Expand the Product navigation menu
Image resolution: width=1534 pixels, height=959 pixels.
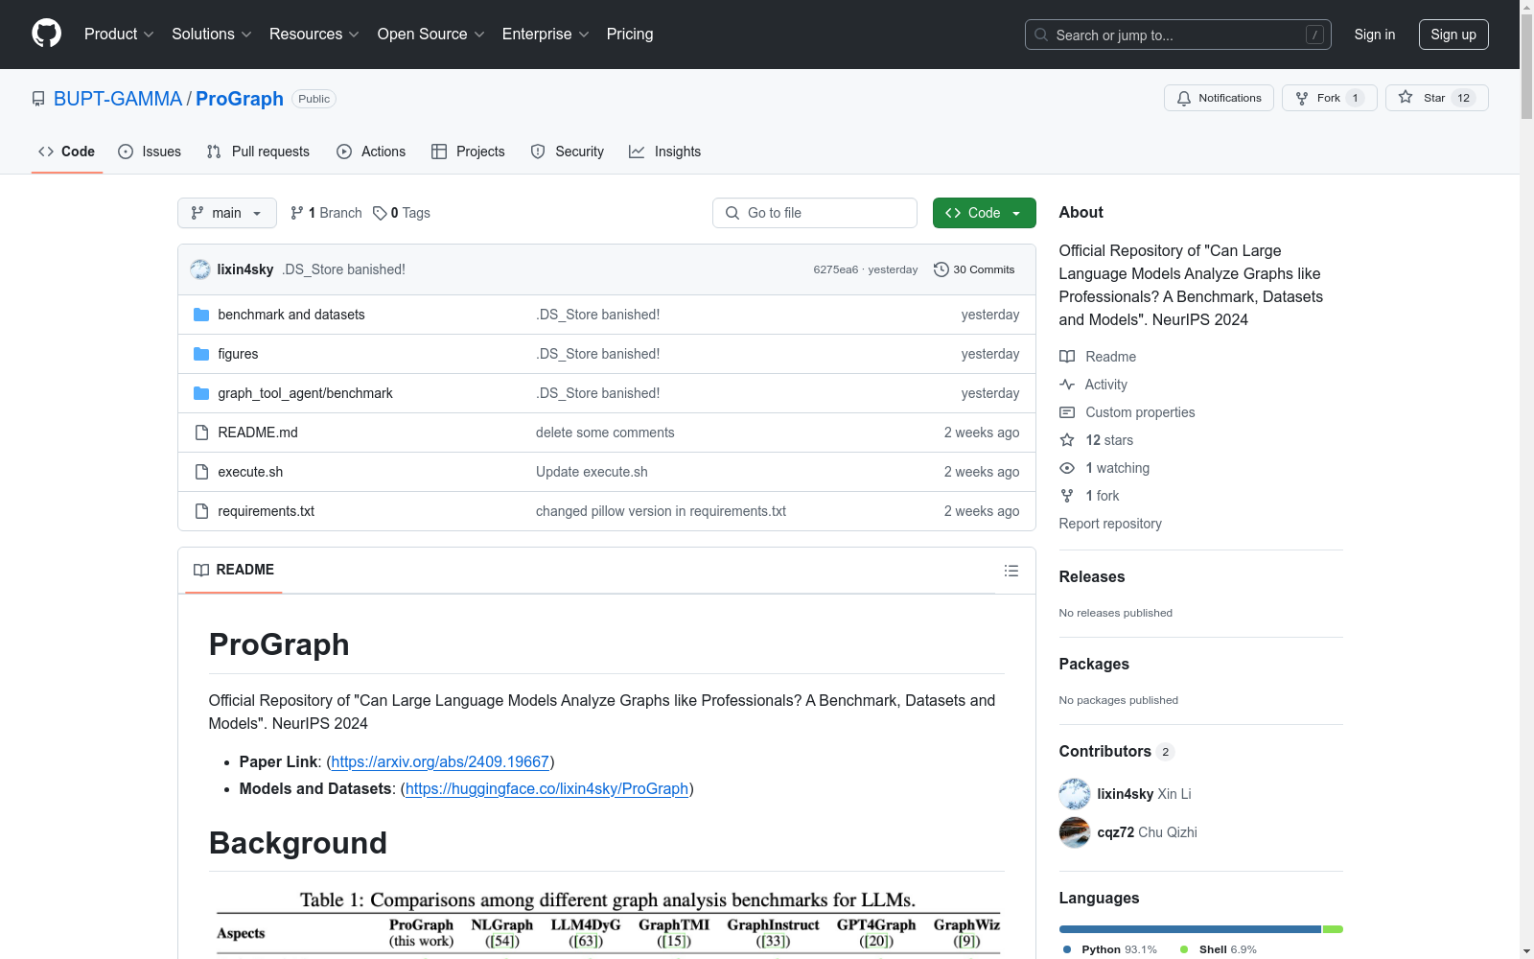[119, 35]
